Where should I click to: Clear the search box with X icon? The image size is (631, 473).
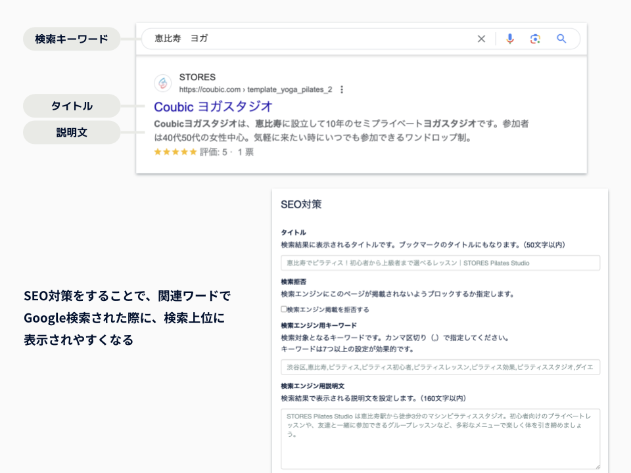481,39
